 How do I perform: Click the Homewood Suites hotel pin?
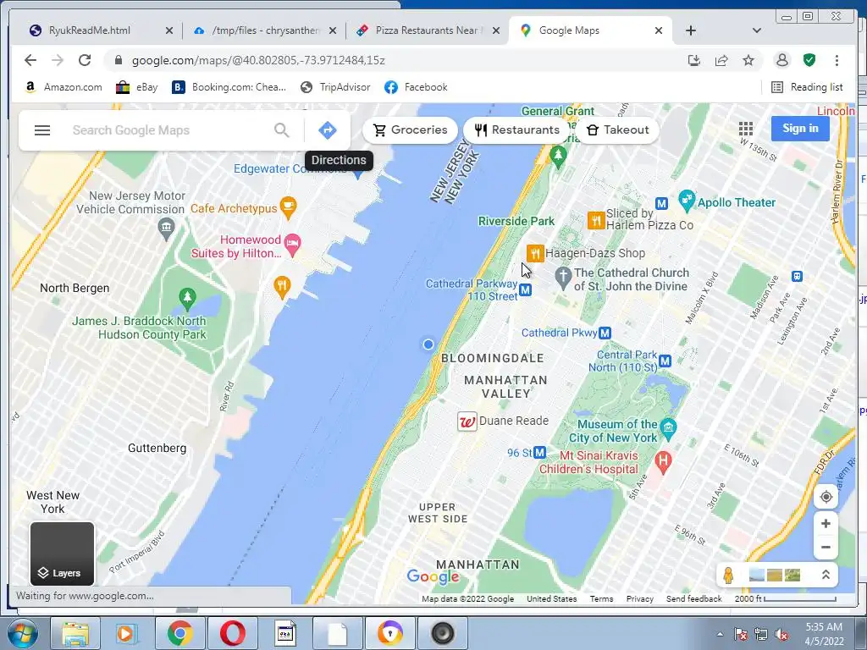292,245
